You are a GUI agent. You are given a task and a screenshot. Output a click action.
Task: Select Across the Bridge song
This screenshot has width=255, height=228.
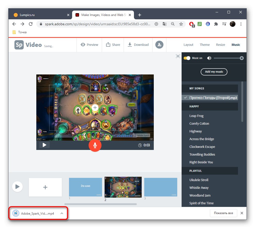tap(202, 139)
